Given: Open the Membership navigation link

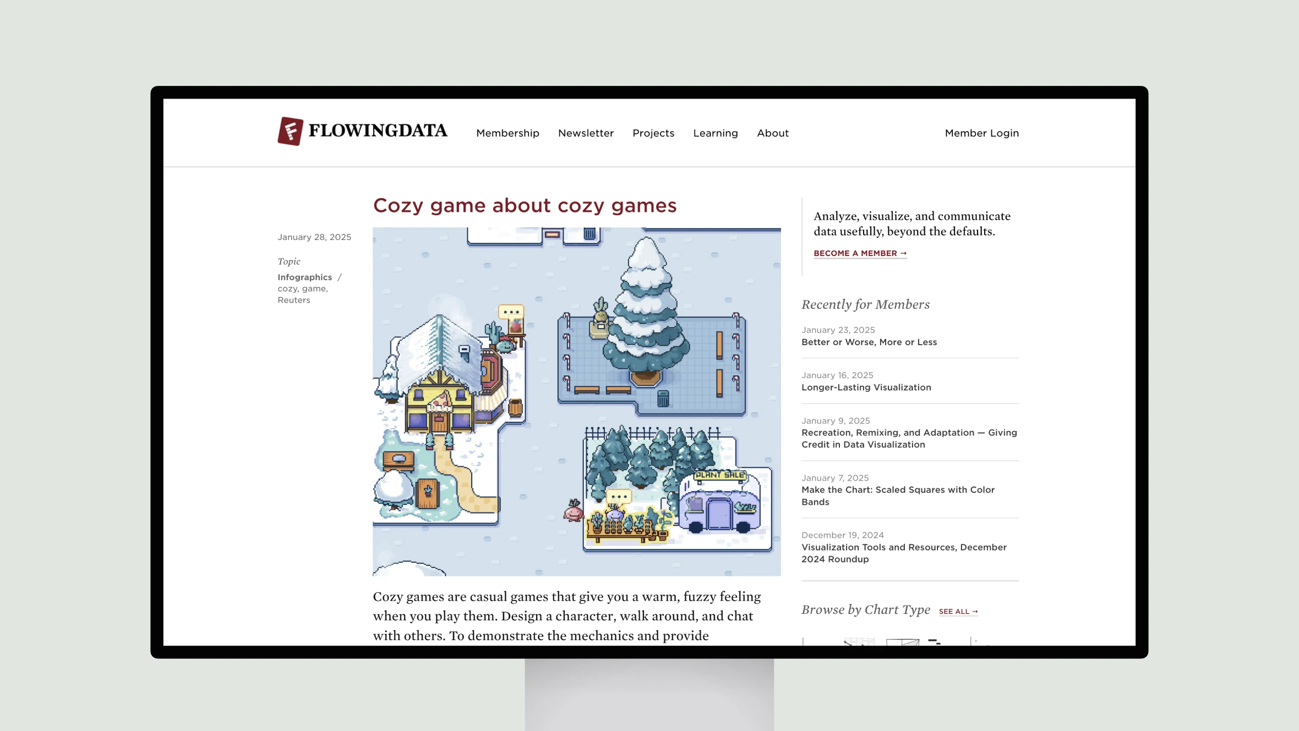Looking at the screenshot, I should click(x=507, y=133).
